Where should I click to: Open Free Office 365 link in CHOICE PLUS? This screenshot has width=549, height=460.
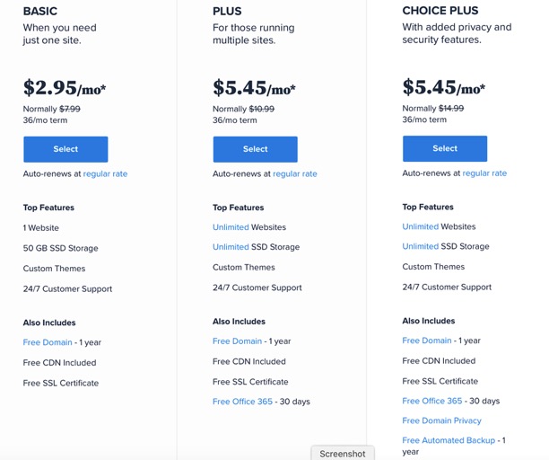pos(432,401)
